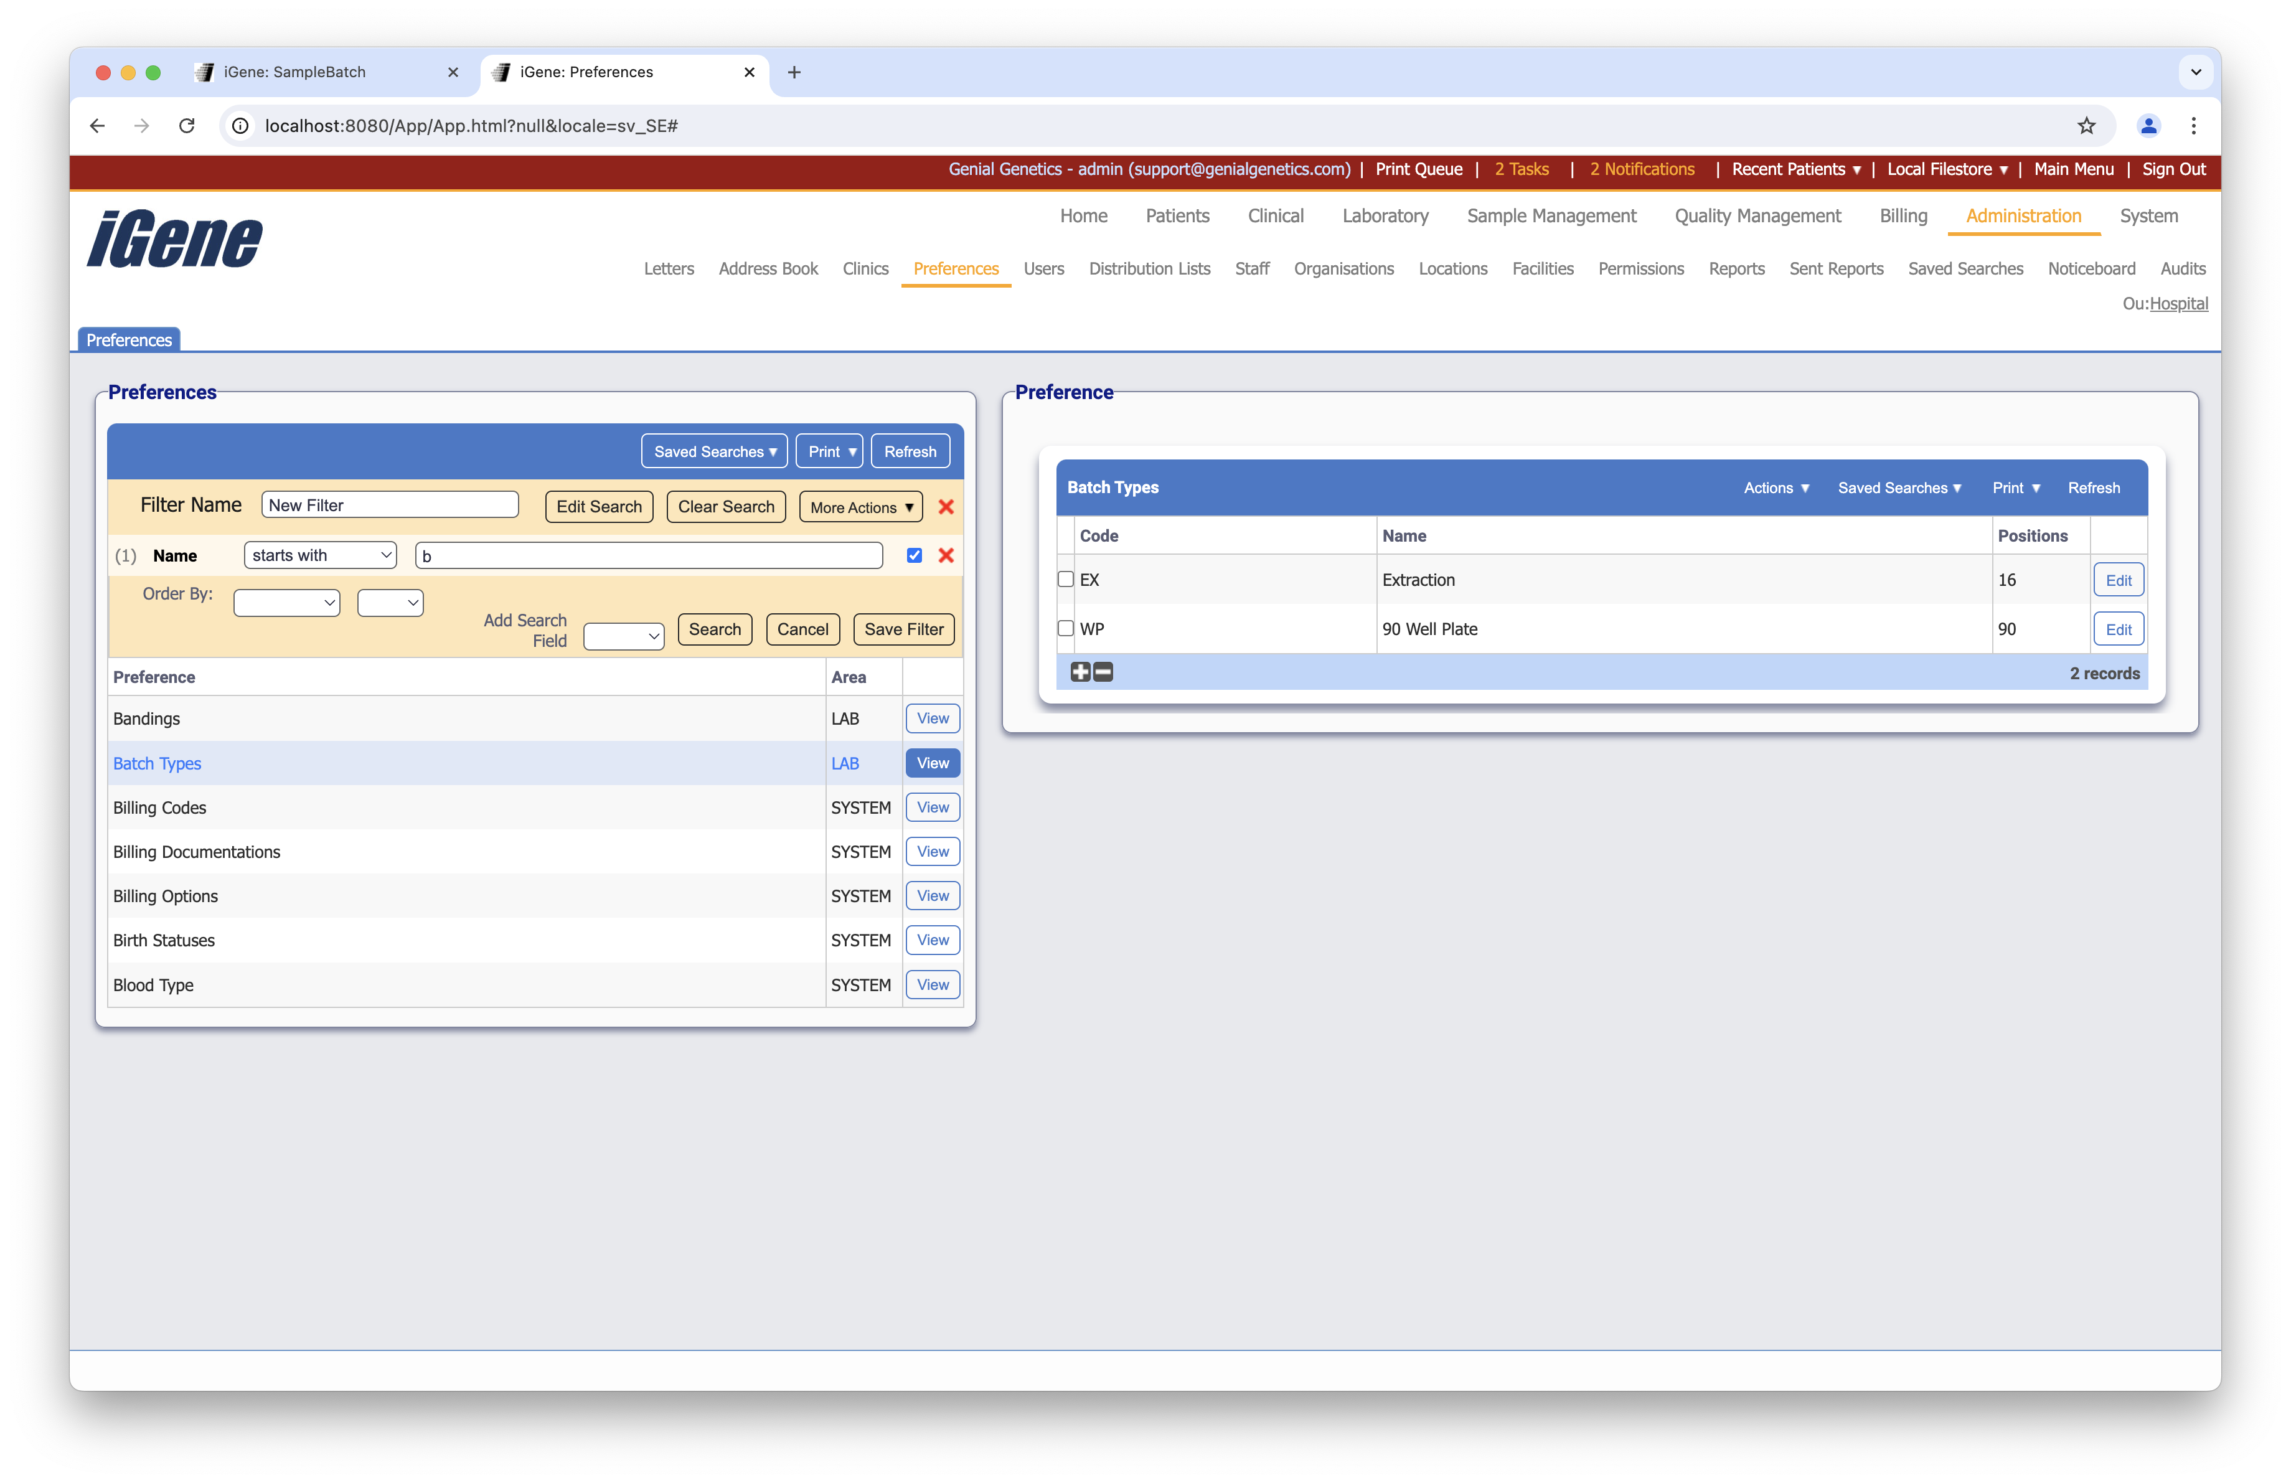Screen dimensions: 2291x1483
Task: Click Edit for the Extraction row
Action: click(2118, 580)
